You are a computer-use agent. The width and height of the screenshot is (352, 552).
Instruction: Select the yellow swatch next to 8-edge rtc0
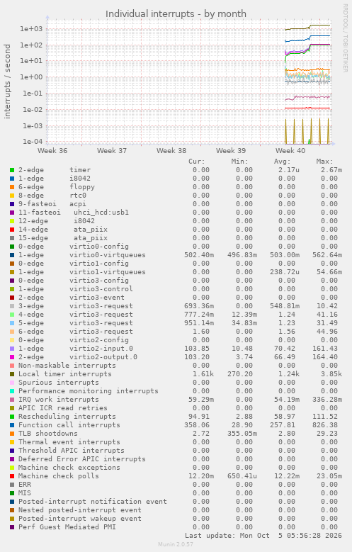[x=12, y=196]
